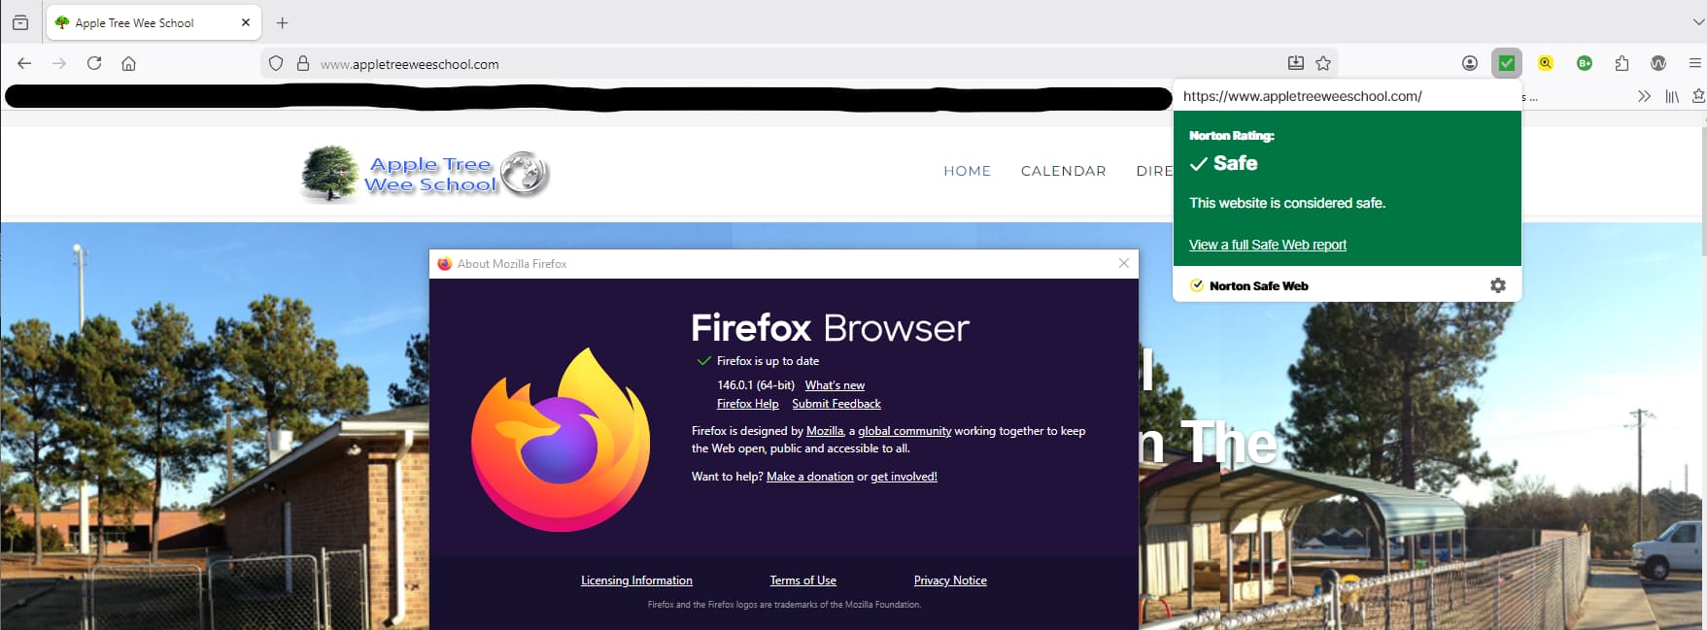Click the yellow magnifier extension icon
1707x630 pixels.
1545,63
